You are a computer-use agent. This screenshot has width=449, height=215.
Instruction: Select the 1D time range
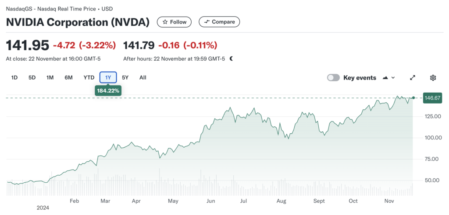[x=14, y=78]
